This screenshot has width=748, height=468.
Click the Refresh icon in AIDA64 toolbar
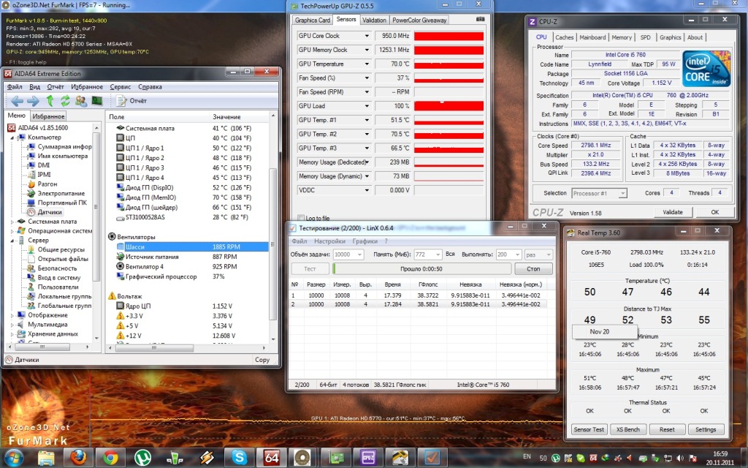point(65,101)
